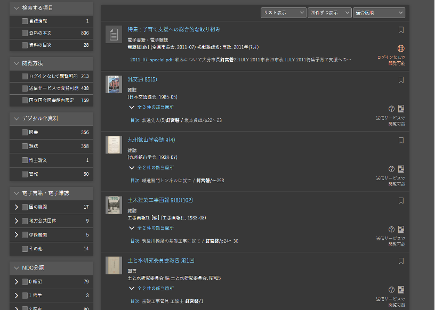Image resolution: width=435 pixels, height=310 pixels.
Task: Expand the 国の機関 category
Action: coord(17,207)
